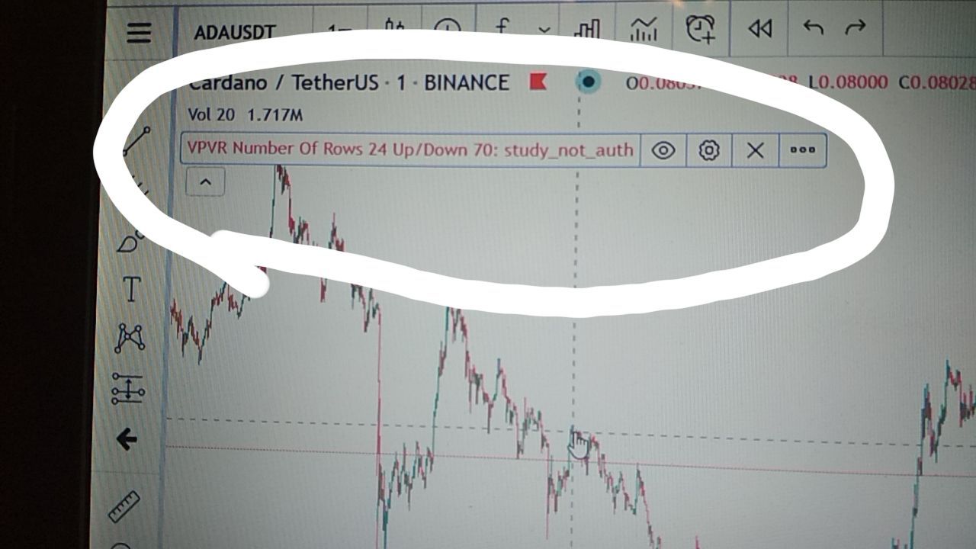
Task: Start bar replay with rewind icon
Action: pos(759,29)
